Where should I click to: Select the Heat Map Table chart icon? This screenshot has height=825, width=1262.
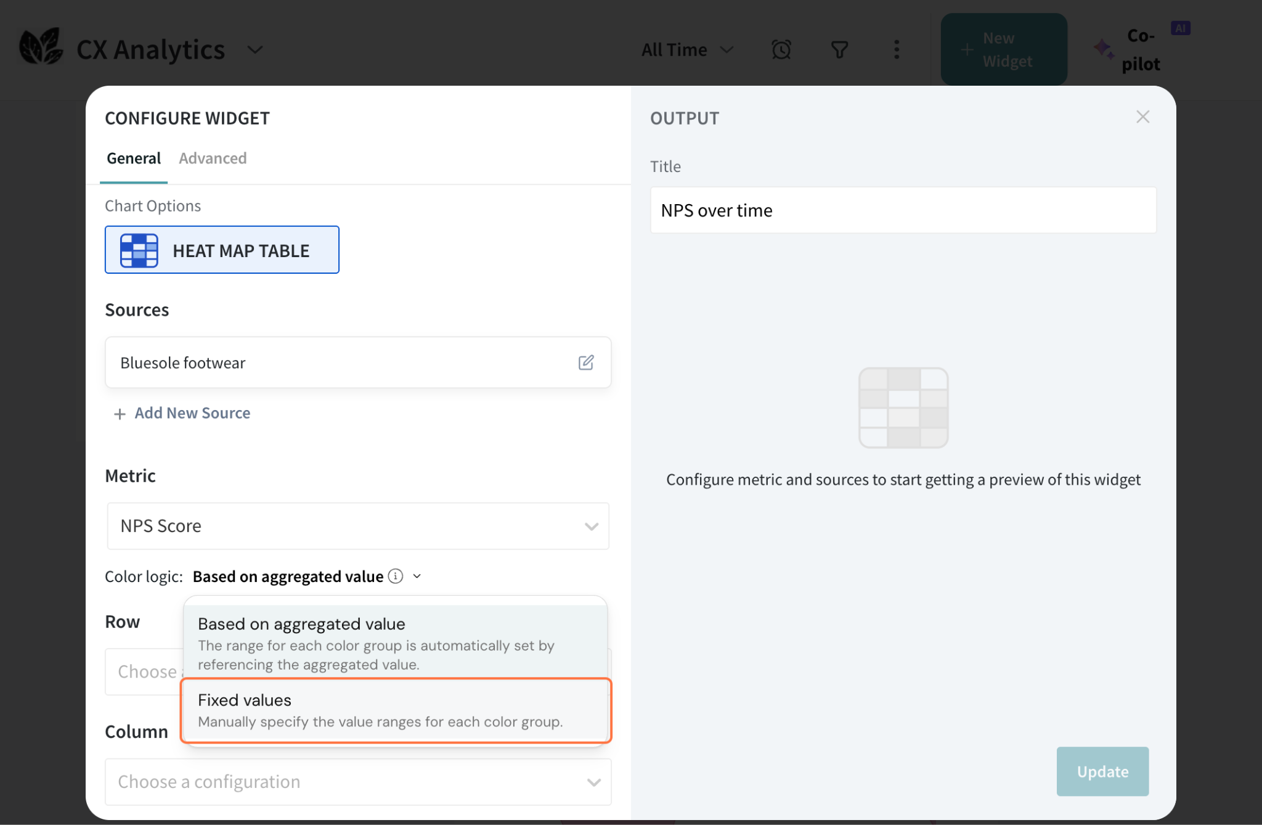point(139,250)
